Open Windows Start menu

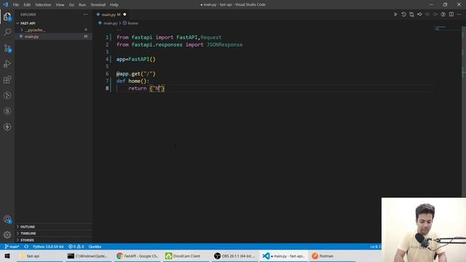[x=7, y=255]
